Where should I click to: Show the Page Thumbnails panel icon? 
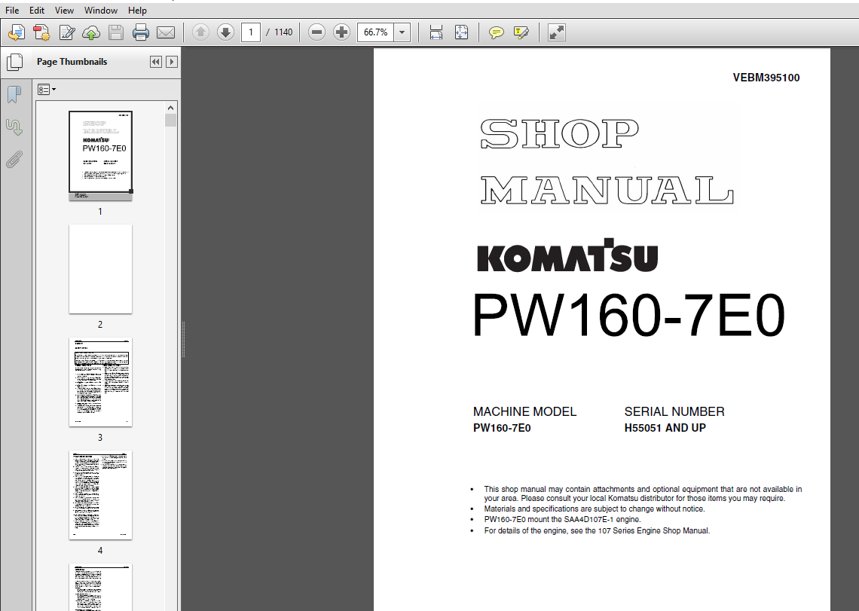pos(15,62)
